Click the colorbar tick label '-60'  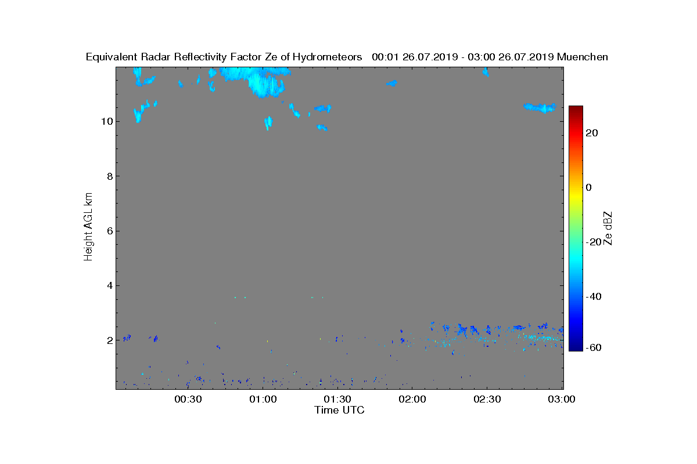click(x=592, y=347)
